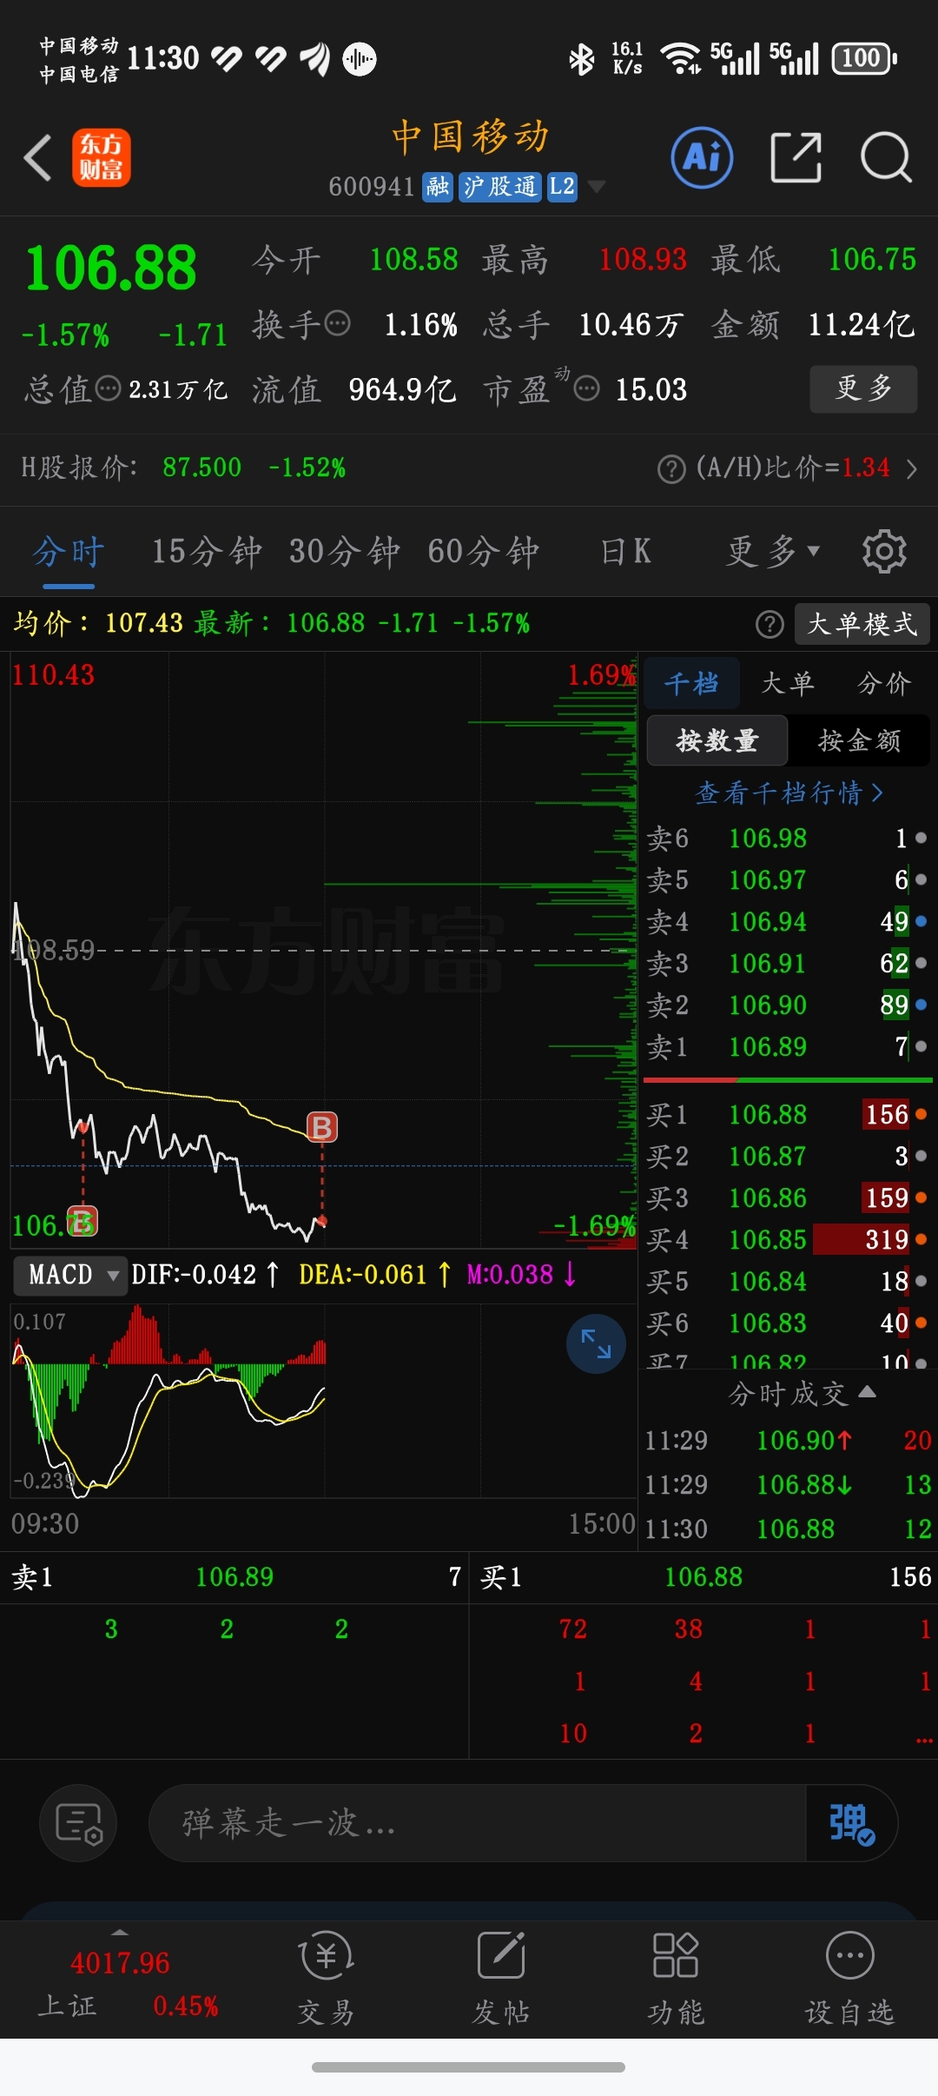938x2096 pixels.
Task: Tap the 卖2 106.90 order row
Action: click(x=787, y=1005)
